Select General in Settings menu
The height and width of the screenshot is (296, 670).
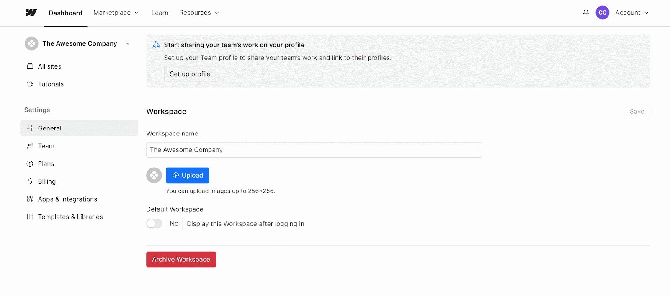tap(49, 128)
